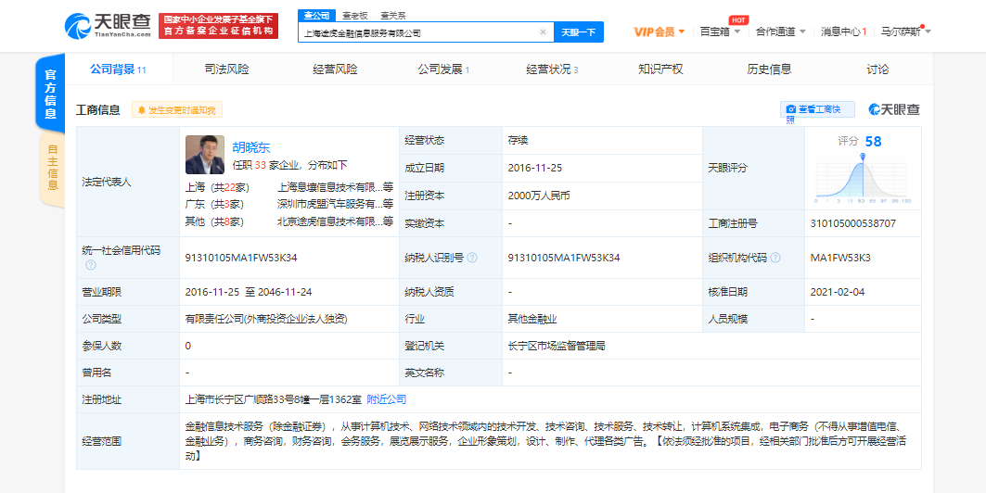Switch to the 公司发展 tab
Screen dimensions: 986x493
coord(443,70)
